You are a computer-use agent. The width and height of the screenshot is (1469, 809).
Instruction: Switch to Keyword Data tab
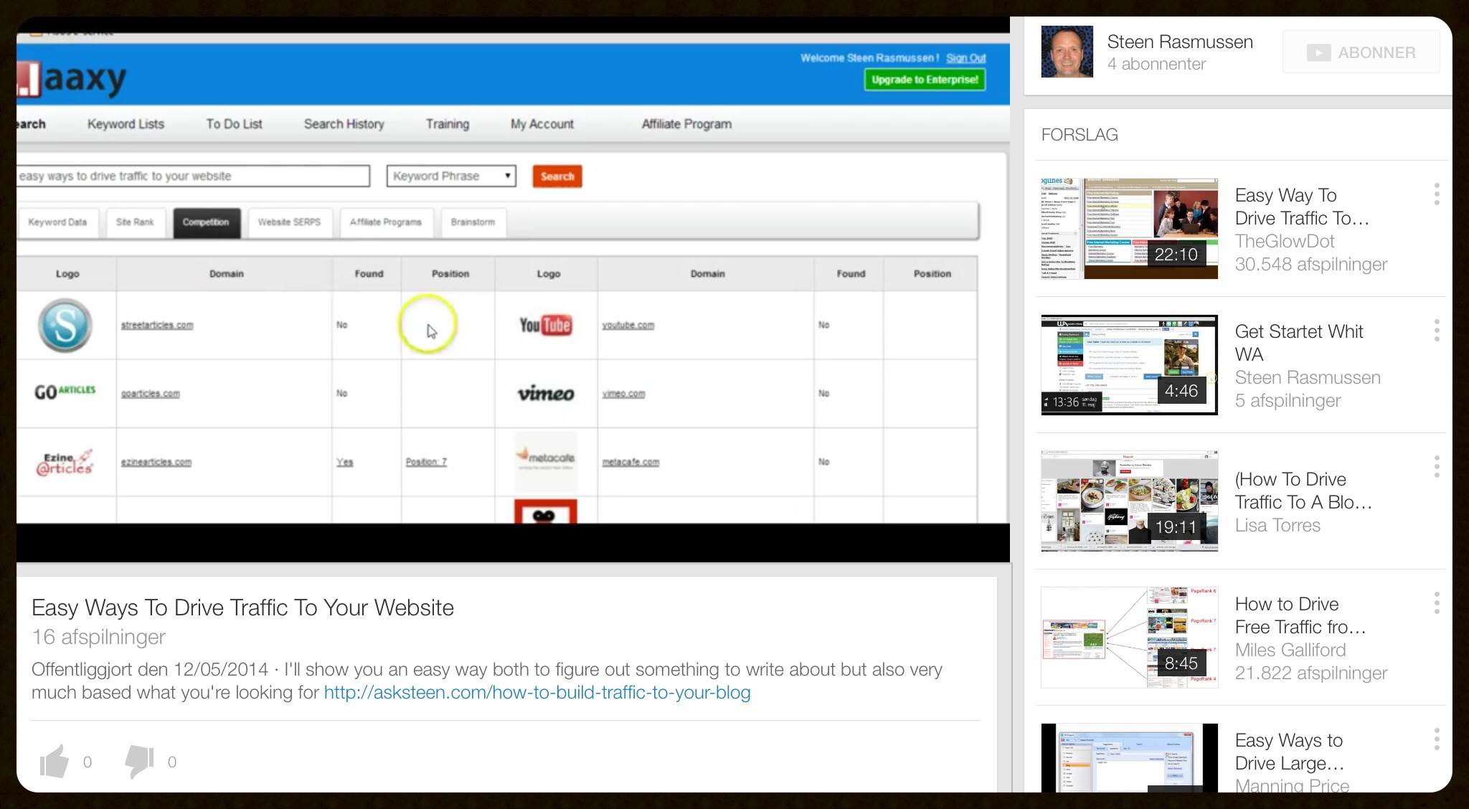[x=57, y=222]
